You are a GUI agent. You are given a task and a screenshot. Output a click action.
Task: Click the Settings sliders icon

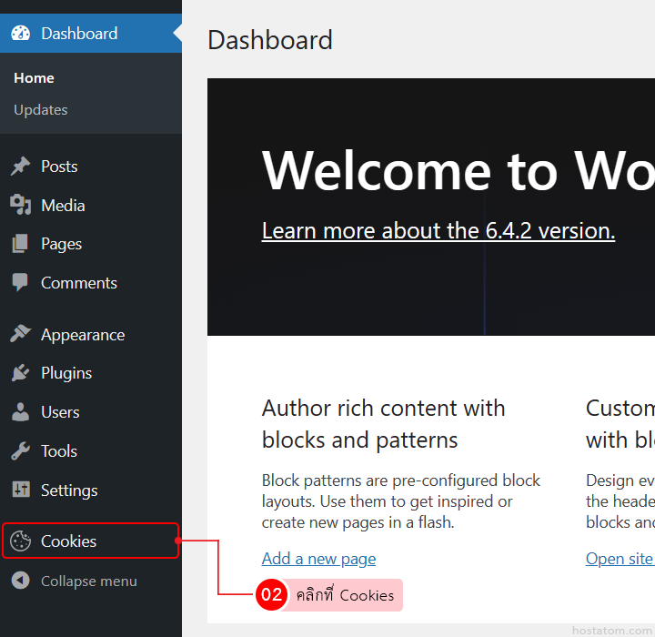[x=20, y=490]
